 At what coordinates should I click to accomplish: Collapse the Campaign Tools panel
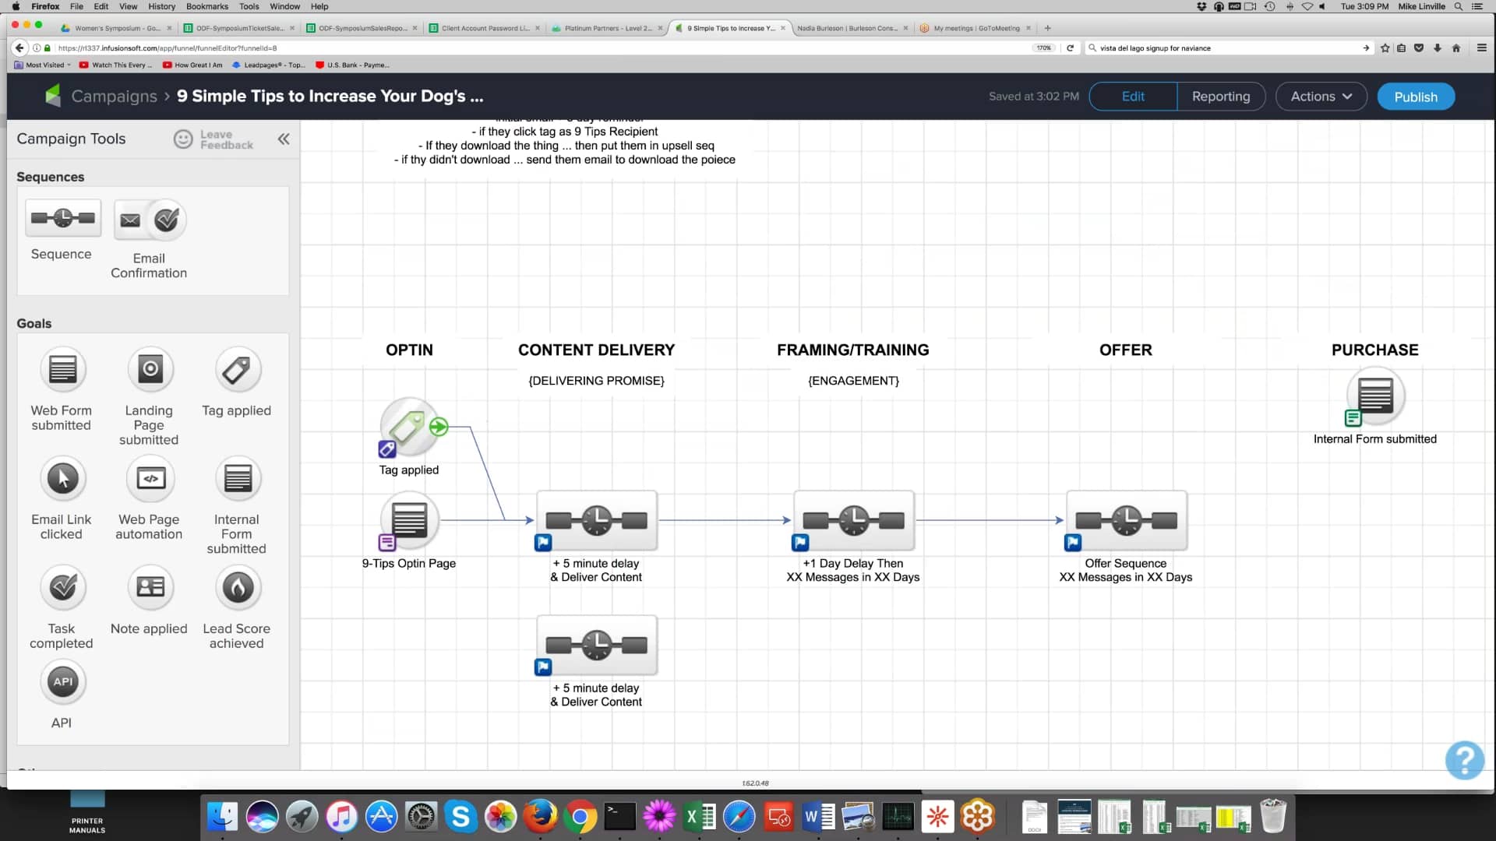pos(284,139)
